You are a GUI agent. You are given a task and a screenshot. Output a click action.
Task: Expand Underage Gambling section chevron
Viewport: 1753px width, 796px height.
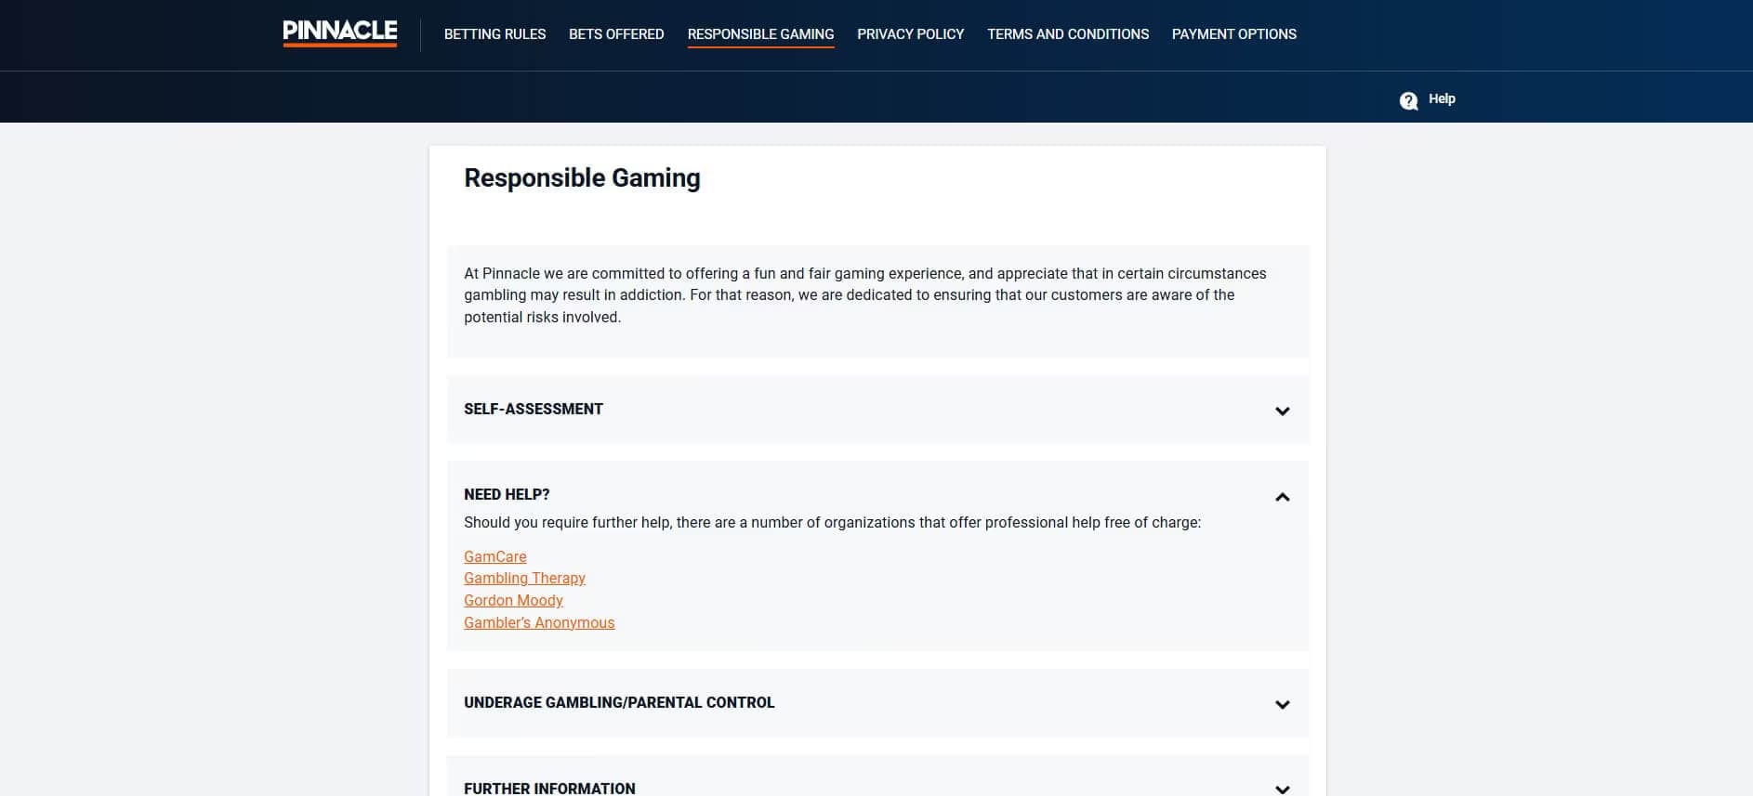tap(1282, 704)
